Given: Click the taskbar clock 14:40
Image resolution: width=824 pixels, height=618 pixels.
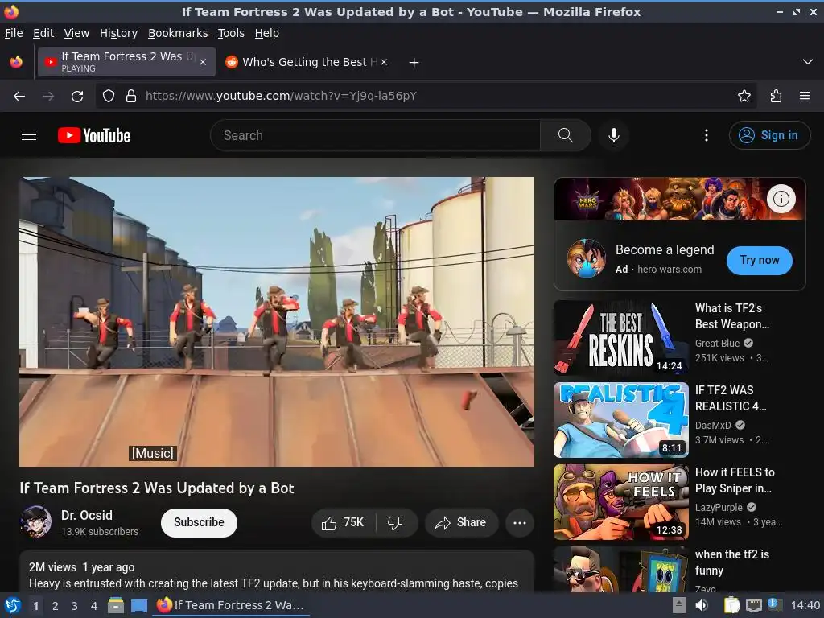Looking at the screenshot, I should click(x=805, y=605).
